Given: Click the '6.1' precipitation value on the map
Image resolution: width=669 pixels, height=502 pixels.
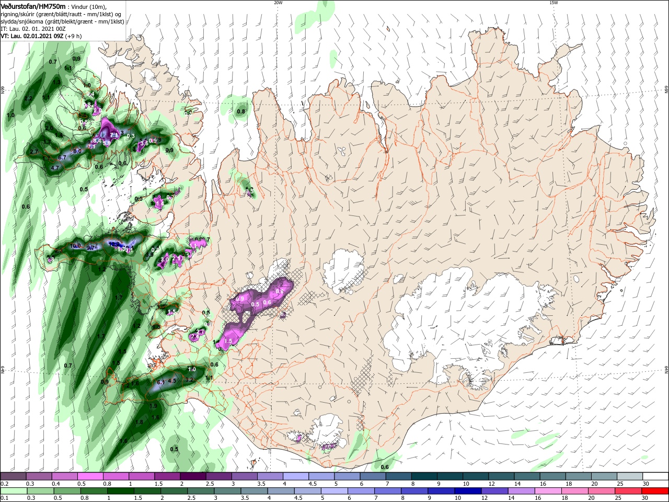Looking at the screenshot, I should [161, 382].
